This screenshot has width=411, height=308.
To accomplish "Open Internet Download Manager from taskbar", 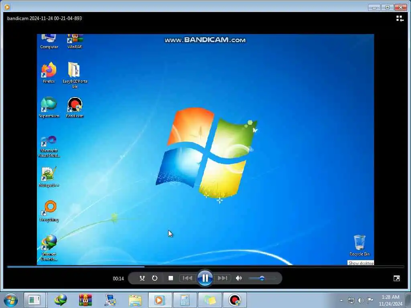I will (61, 300).
